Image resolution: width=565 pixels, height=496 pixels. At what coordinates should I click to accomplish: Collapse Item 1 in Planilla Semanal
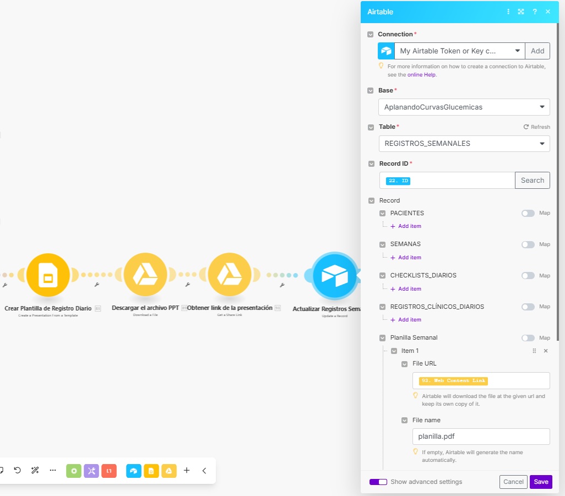point(394,351)
